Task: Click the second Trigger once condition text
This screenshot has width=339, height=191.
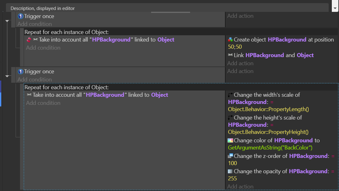Action: click(x=39, y=71)
